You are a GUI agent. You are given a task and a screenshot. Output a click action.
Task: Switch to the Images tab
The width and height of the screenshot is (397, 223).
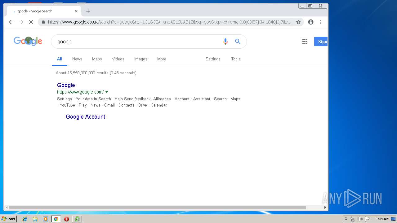point(141,59)
